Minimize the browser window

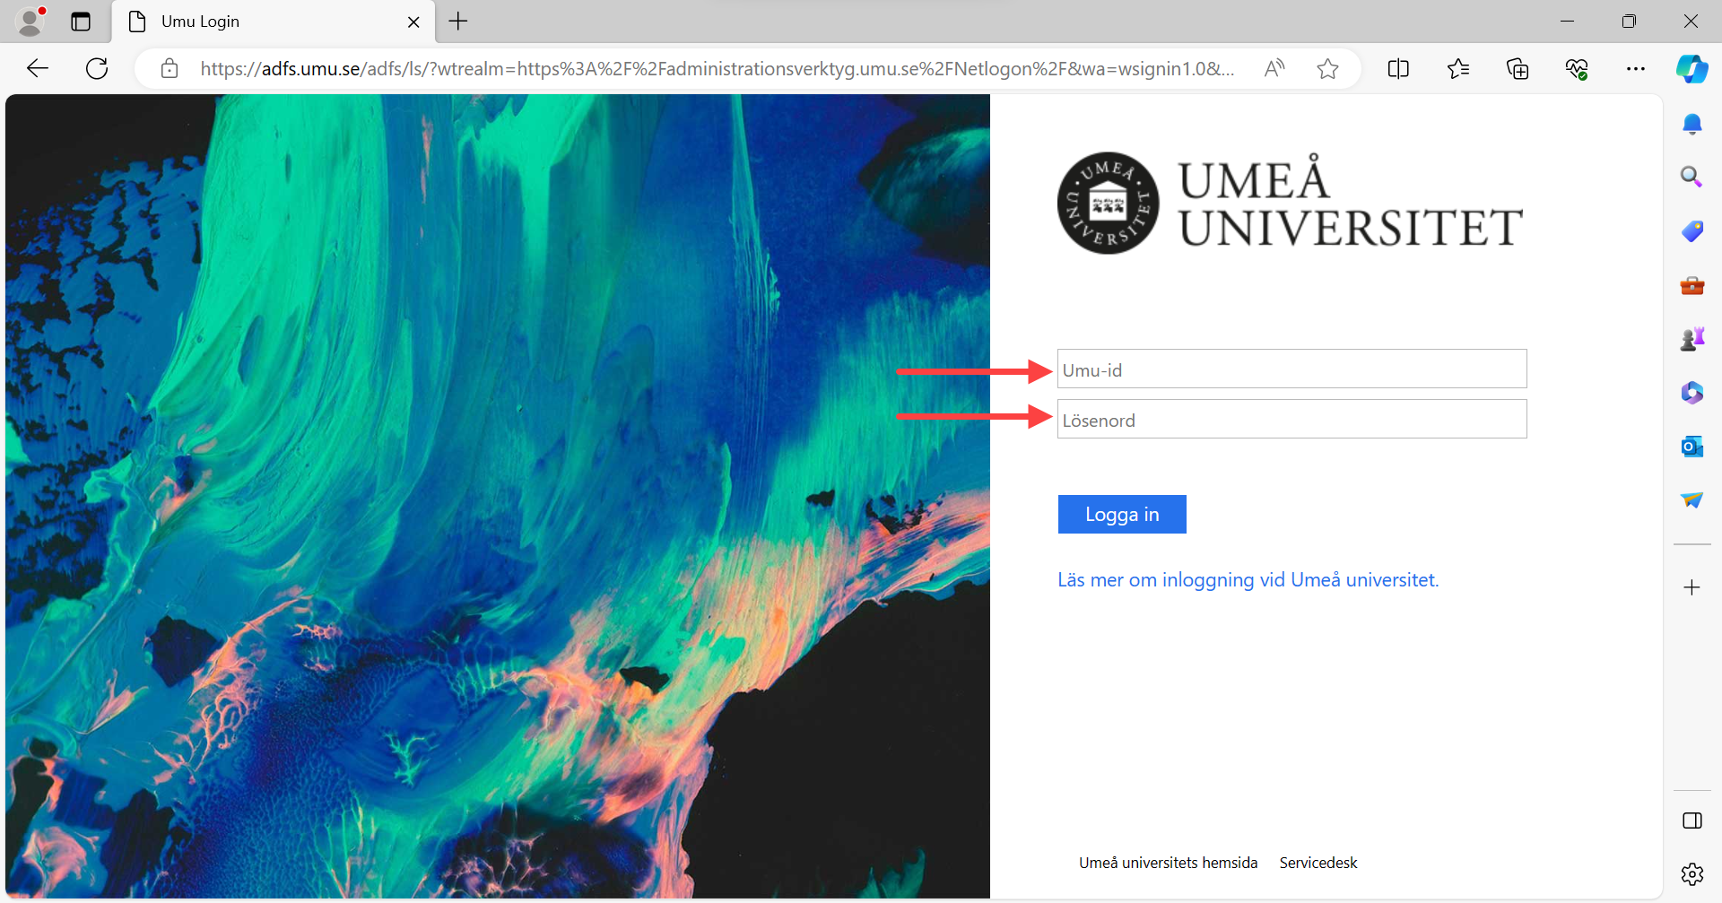(1568, 22)
